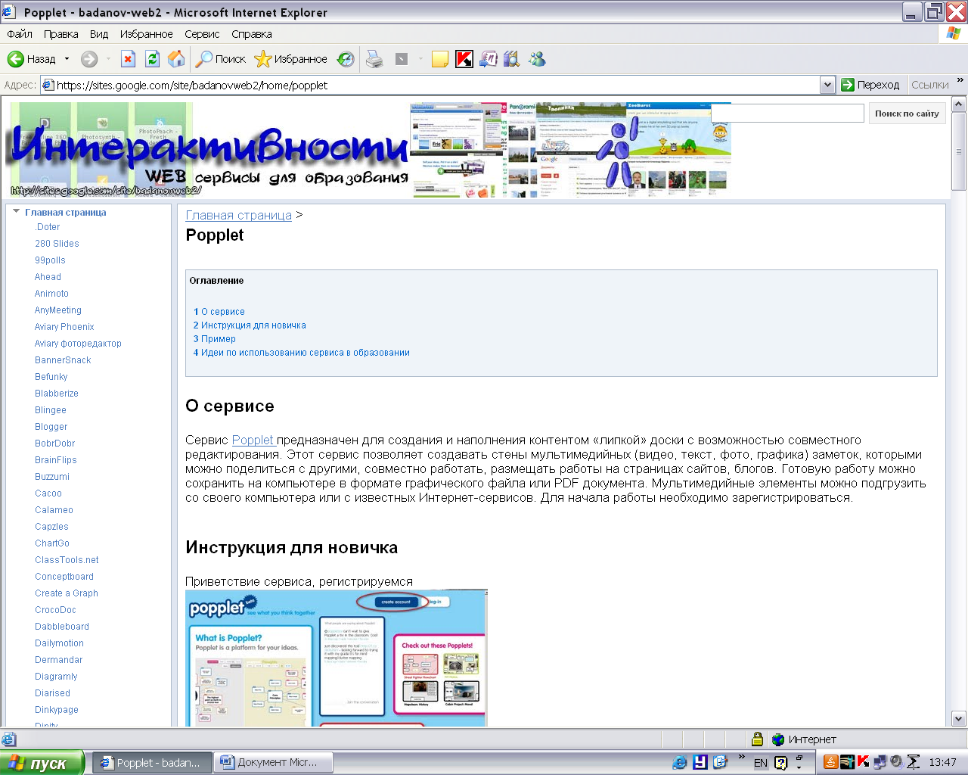Open the History clock icon
This screenshot has width=968, height=775.
[x=346, y=59]
